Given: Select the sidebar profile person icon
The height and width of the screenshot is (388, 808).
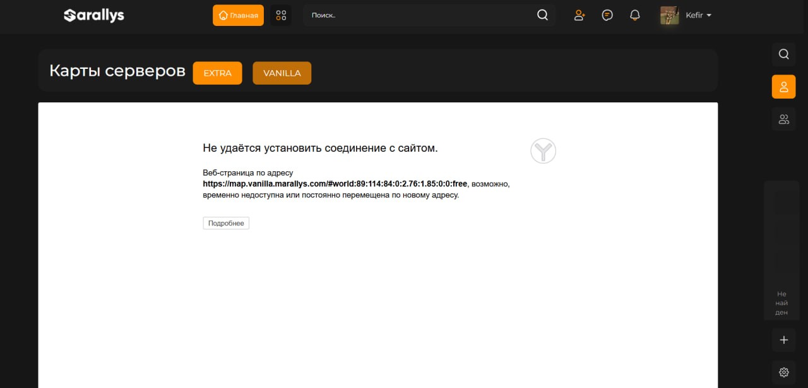Looking at the screenshot, I should [x=783, y=87].
